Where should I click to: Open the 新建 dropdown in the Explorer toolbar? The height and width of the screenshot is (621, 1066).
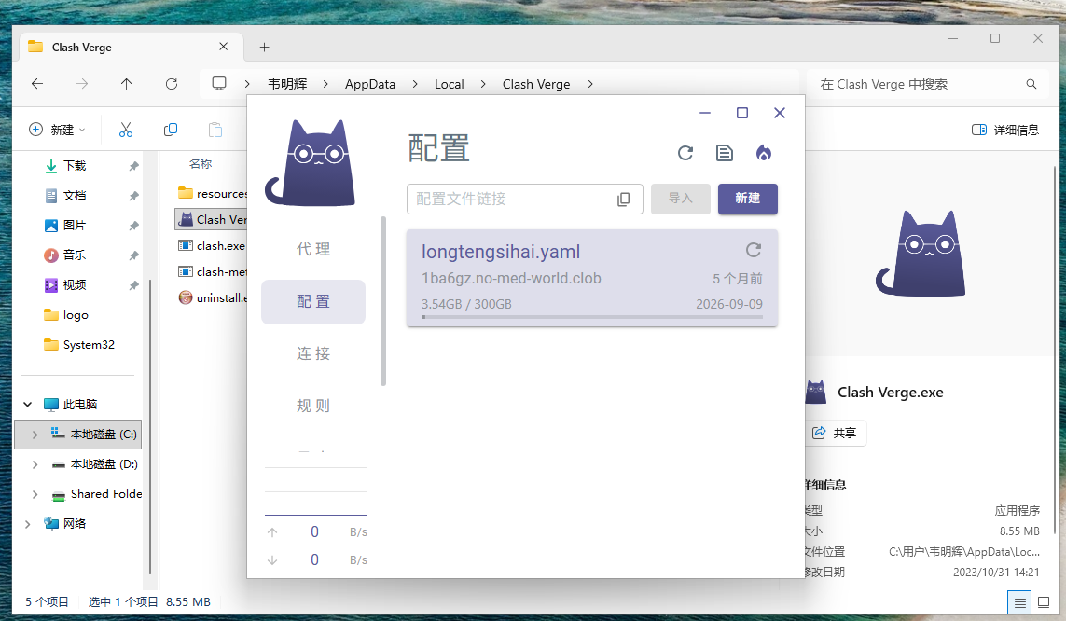coord(57,130)
